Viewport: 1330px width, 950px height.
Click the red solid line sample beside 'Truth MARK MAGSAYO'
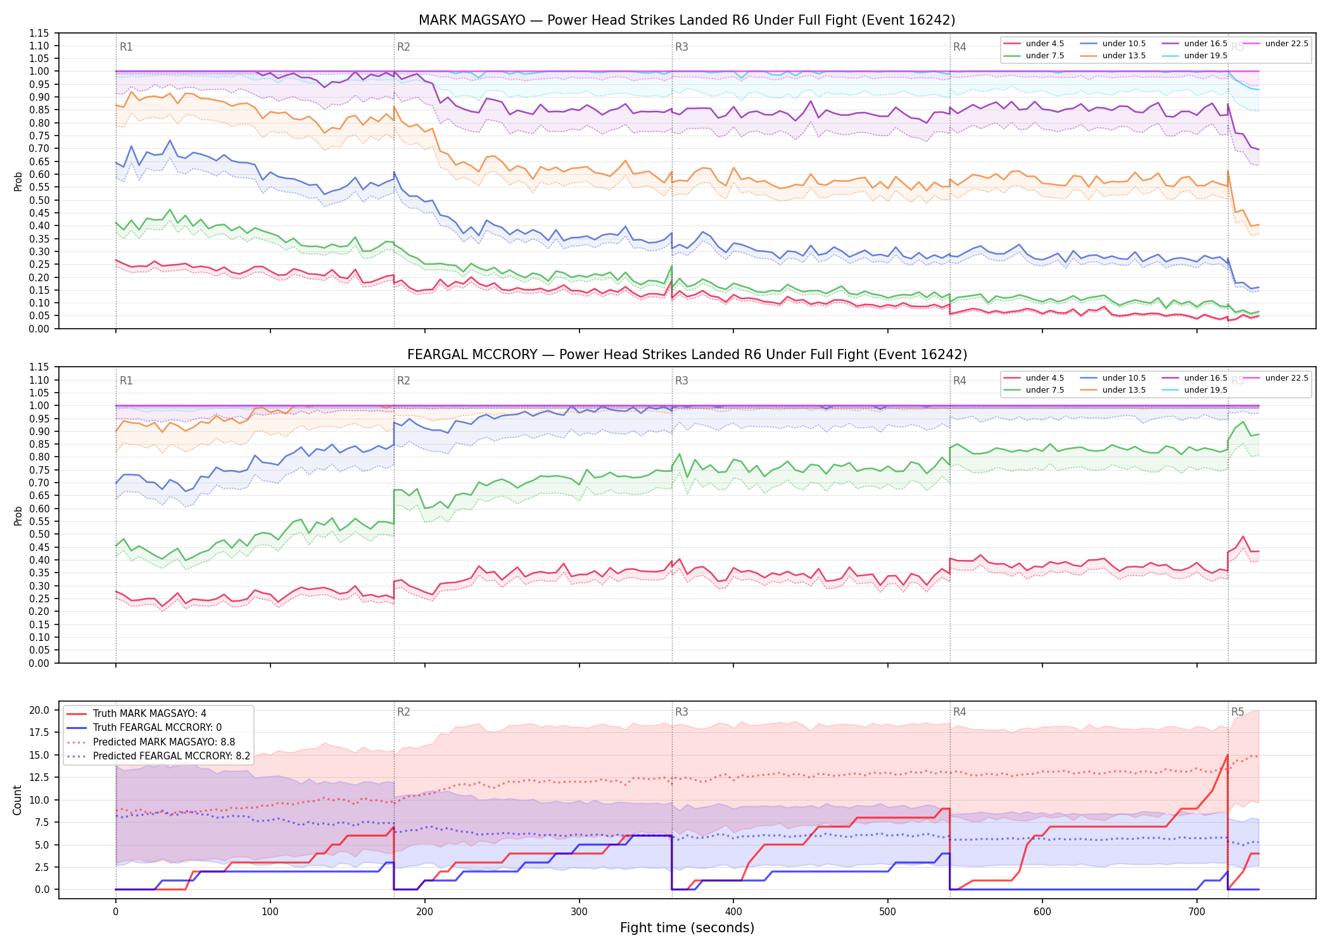coord(77,714)
